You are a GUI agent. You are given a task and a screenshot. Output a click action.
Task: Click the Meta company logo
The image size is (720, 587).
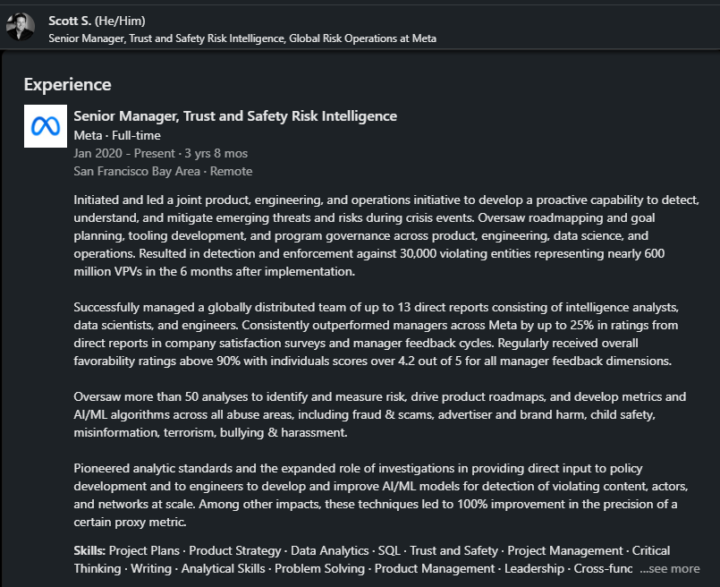tap(45, 126)
